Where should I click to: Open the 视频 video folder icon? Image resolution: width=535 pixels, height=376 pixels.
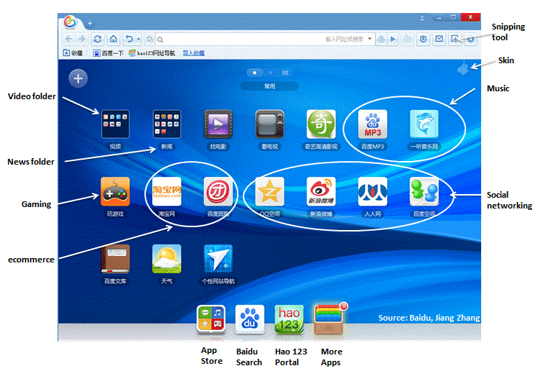coord(116,124)
